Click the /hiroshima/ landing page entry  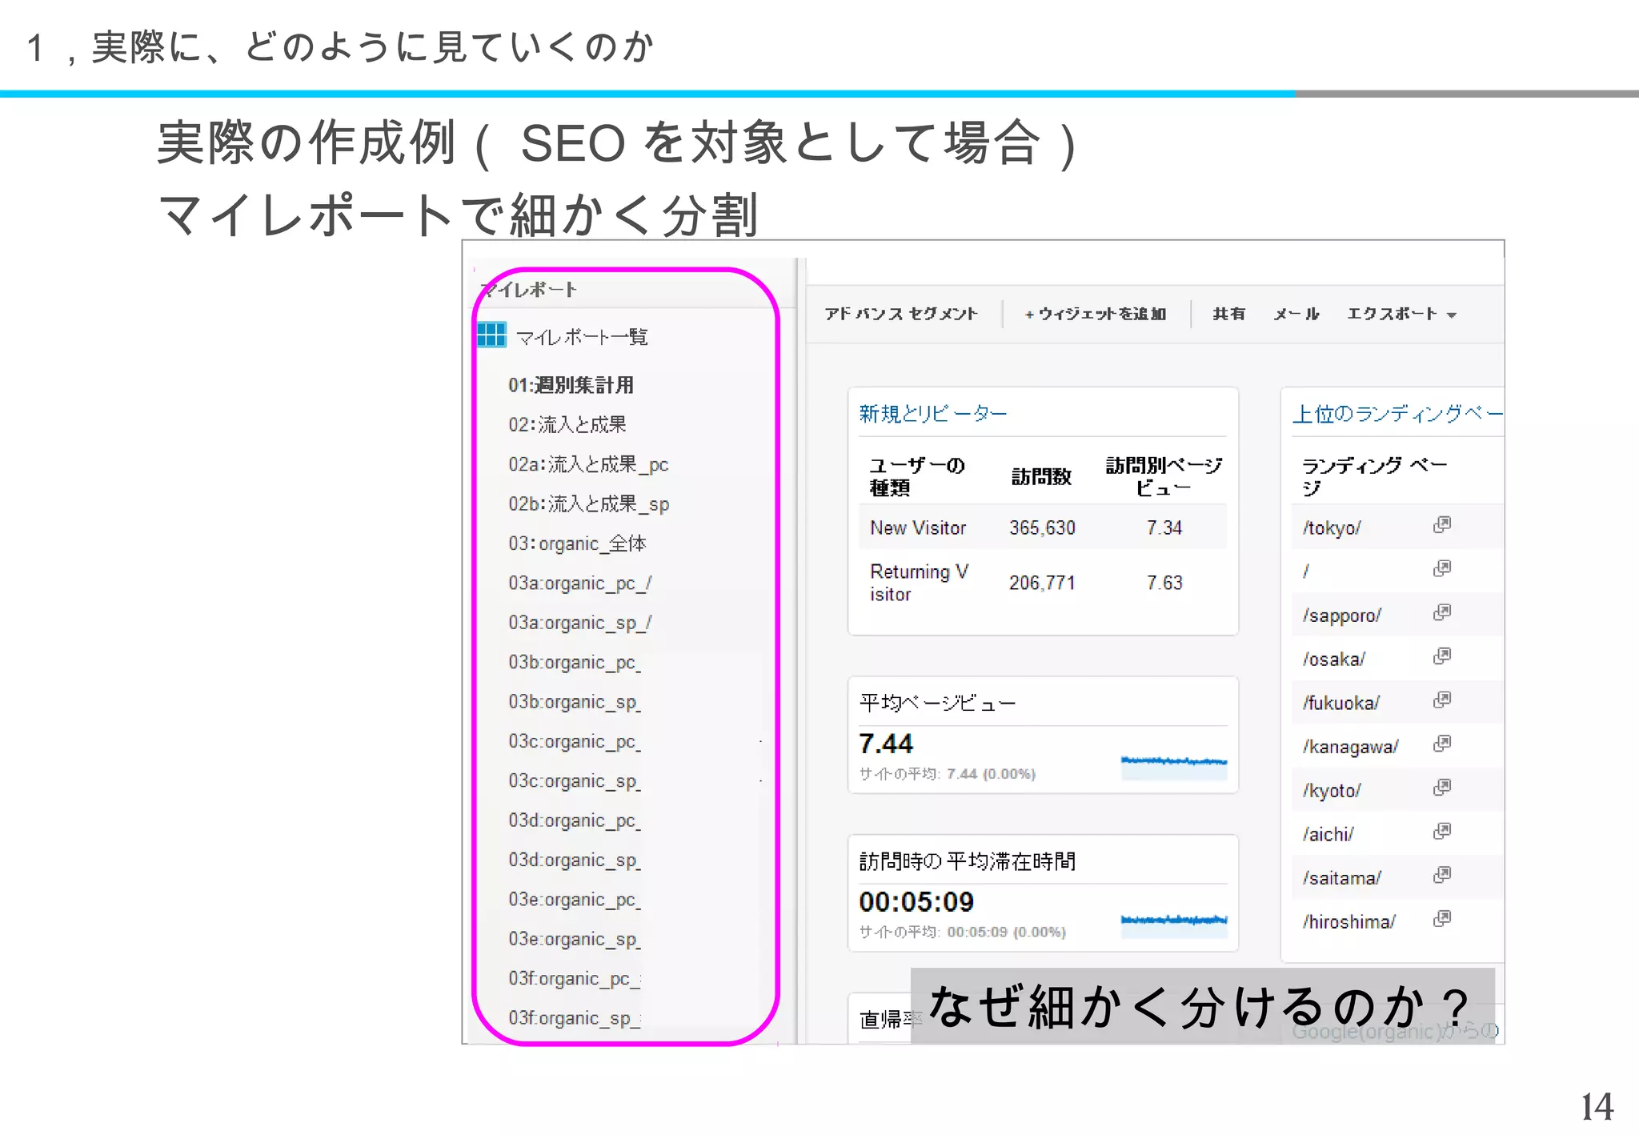click(x=1349, y=922)
